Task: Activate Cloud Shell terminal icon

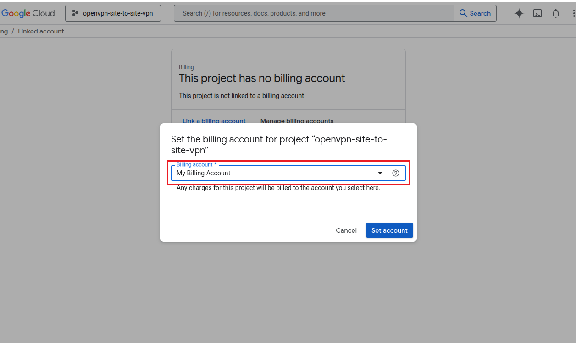Action: [x=537, y=13]
